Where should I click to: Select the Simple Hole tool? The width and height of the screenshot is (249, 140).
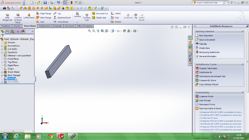[x=99, y=18]
